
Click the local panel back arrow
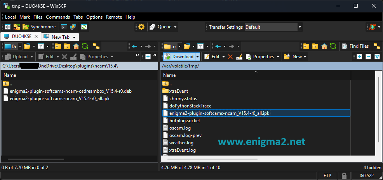pos(134,46)
